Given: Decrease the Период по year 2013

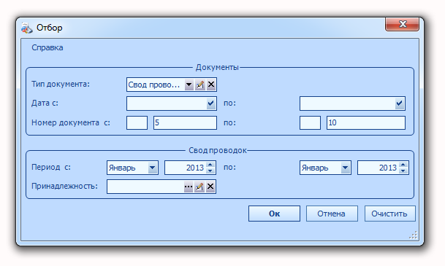Looking at the screenshot, I should (x=403, y=171).
